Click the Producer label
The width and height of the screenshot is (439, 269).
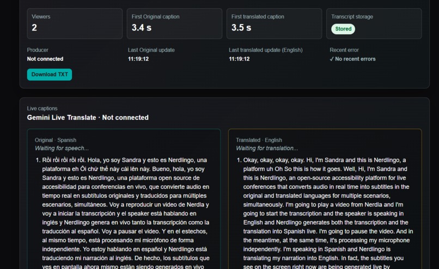click(38, 50)
